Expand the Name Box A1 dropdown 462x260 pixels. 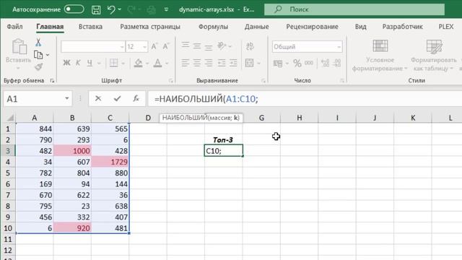coord(67,98)
